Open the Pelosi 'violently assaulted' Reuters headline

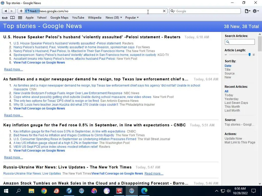tap(92, 37)
